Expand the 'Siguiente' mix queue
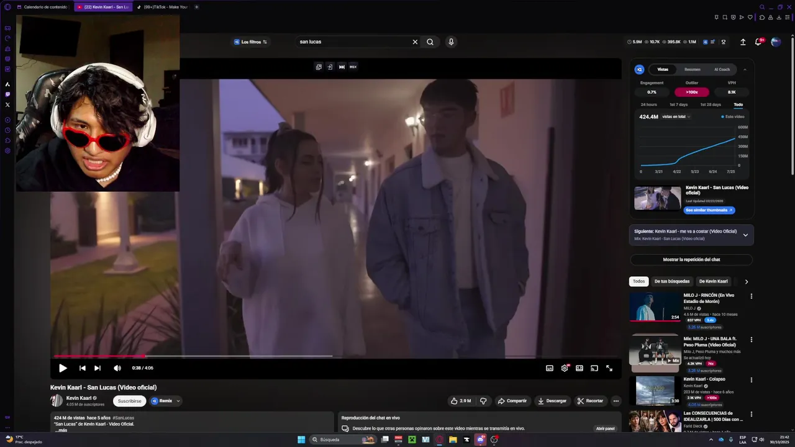795x447 pixels. click(745, 235)
